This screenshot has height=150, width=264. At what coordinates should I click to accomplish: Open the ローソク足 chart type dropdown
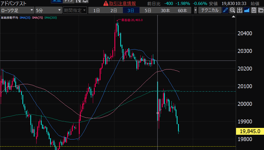(x=17, y=11)
